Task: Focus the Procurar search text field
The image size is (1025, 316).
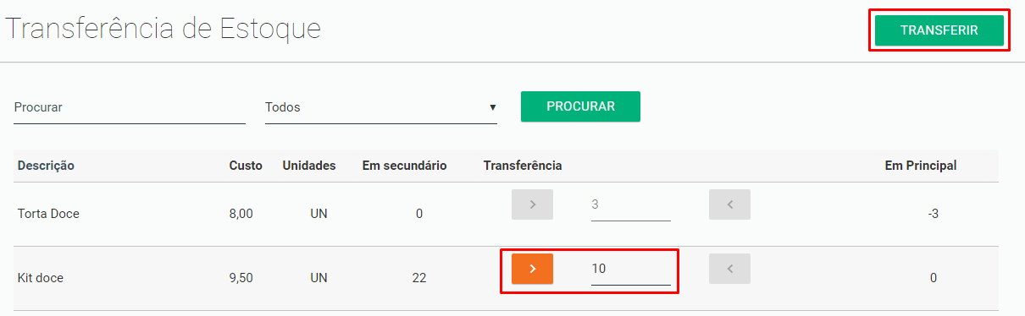Action: 130,107
